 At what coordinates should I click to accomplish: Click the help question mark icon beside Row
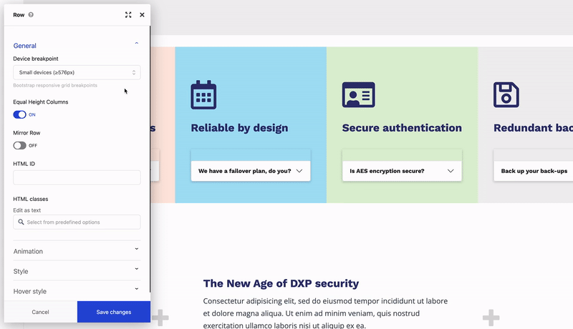[x=31, y=14]
